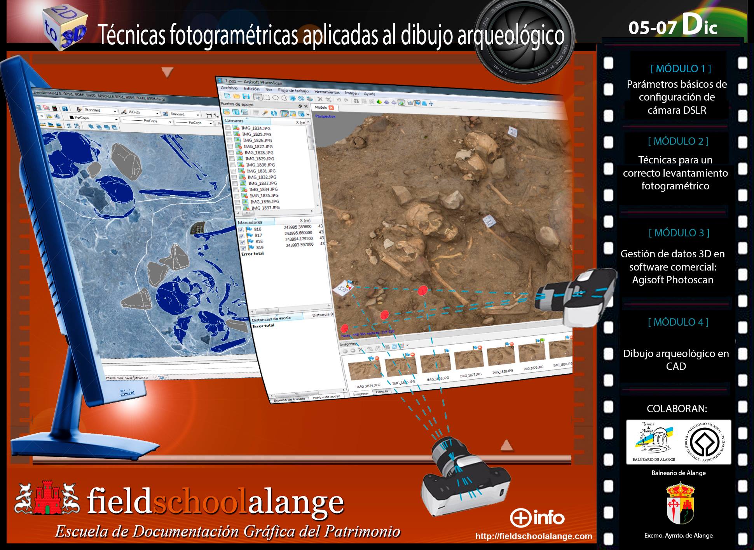Open the Flujo de trabajo menu
The height and width of the screenshot is (550, 754).
[293, 91]
